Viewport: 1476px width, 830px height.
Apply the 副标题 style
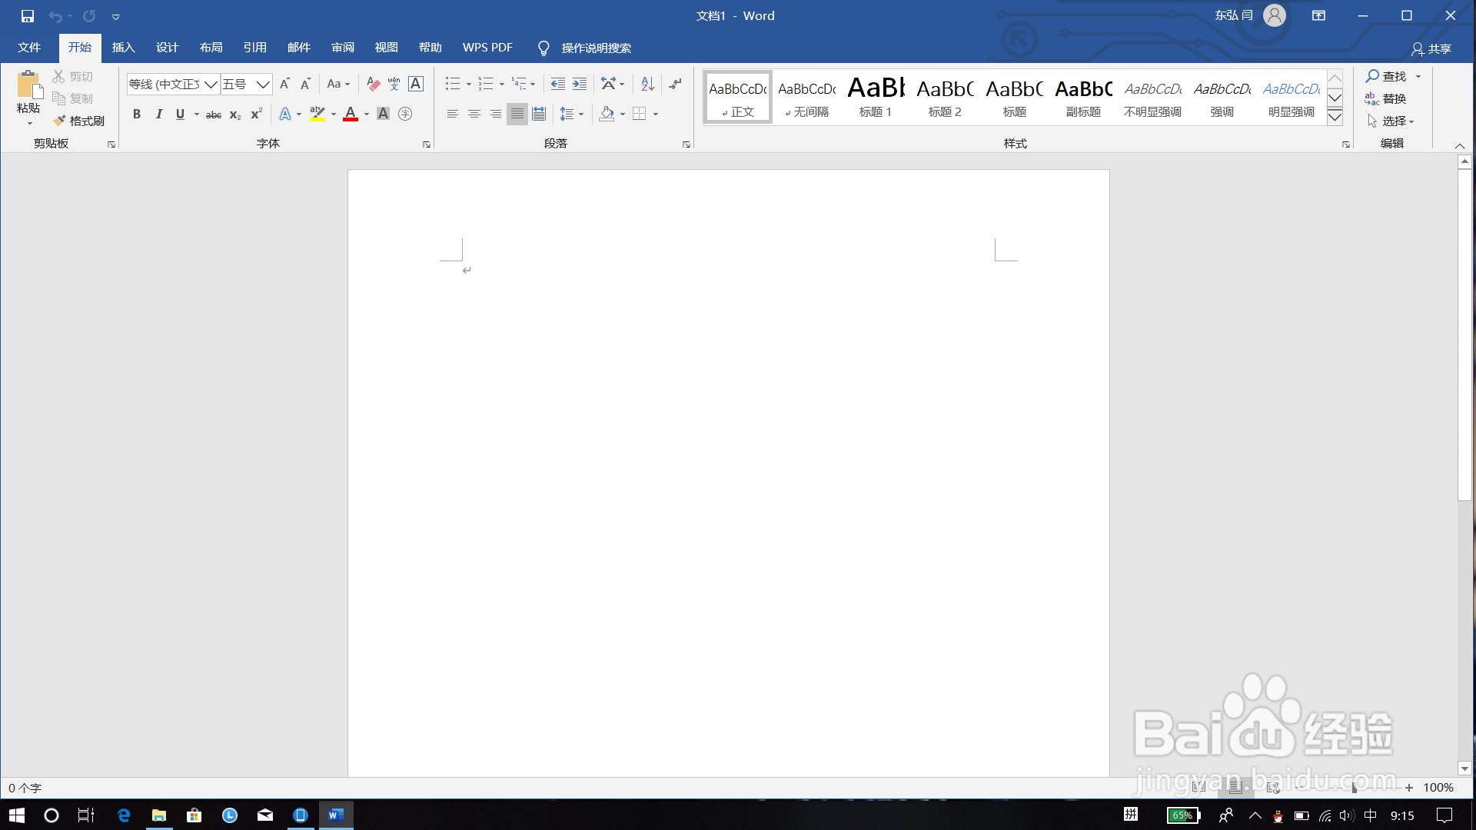click(x=1083, y=97)
